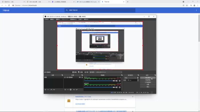Click transition duration 300 ms field
The image size is (200, 112).
coord(132,80)
